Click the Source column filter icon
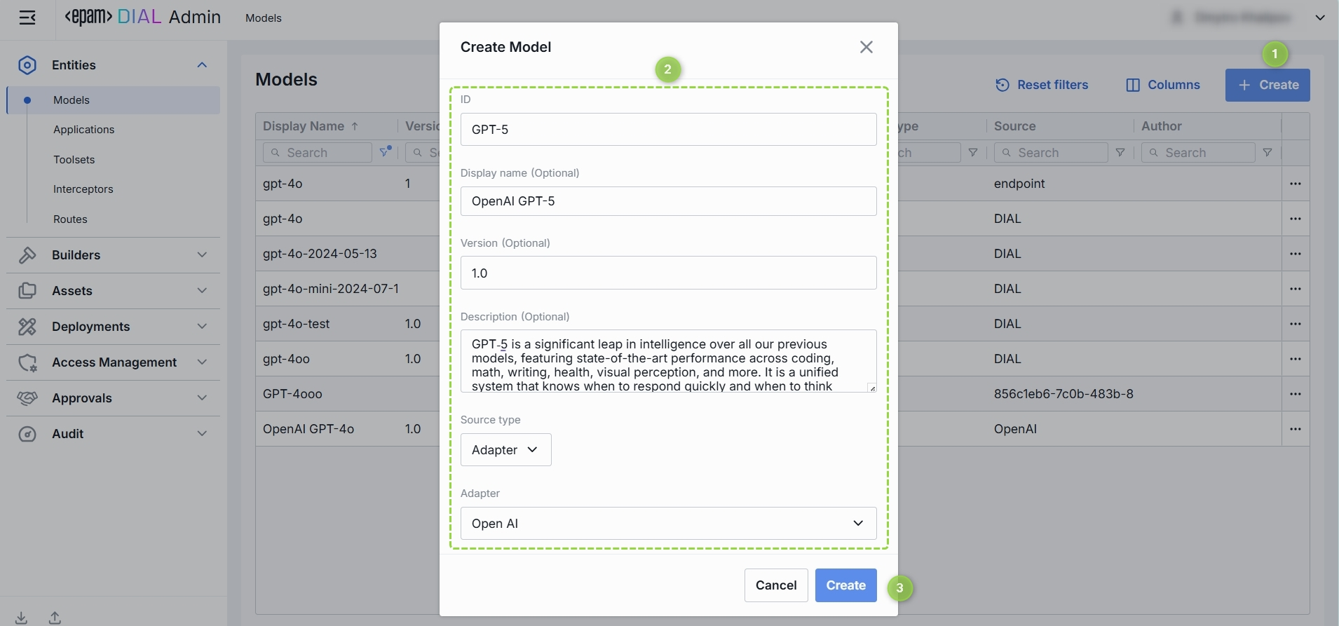Screen dimensions: 1339x626 [1120, 153]
